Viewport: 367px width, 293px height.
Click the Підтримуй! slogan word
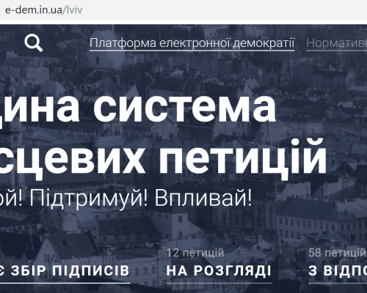point(89,199)
